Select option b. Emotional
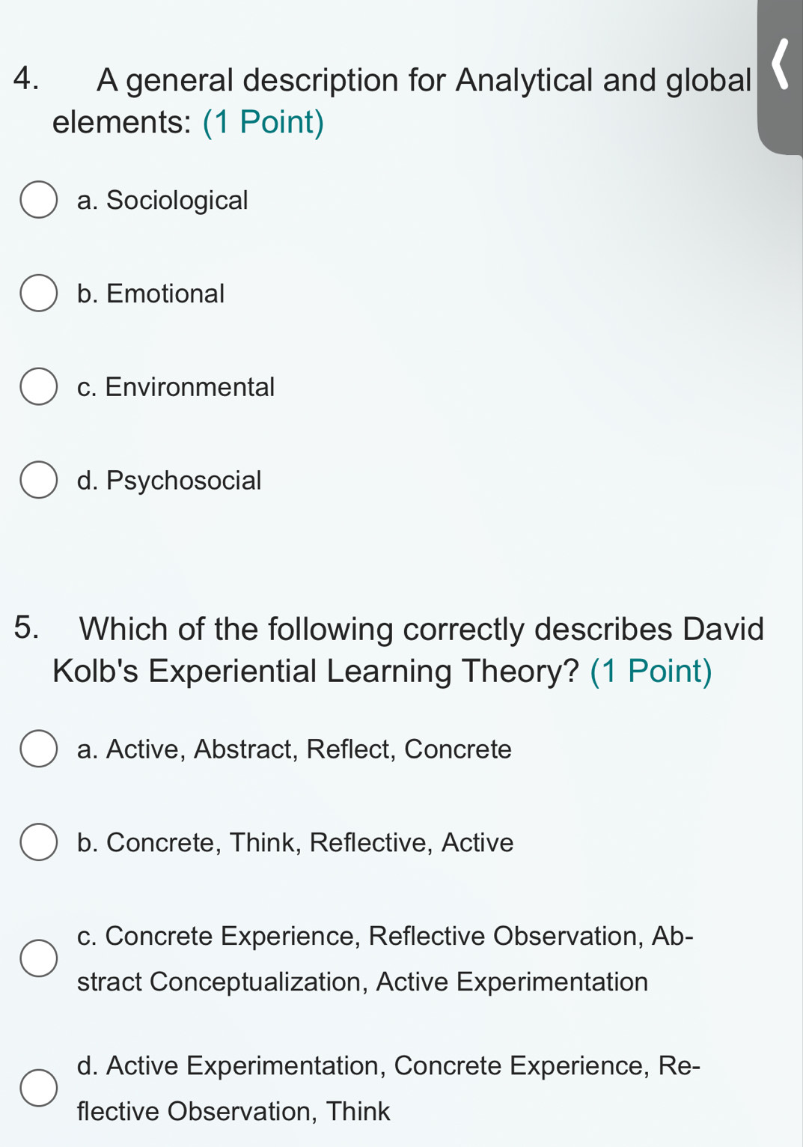 pos(39,293)
